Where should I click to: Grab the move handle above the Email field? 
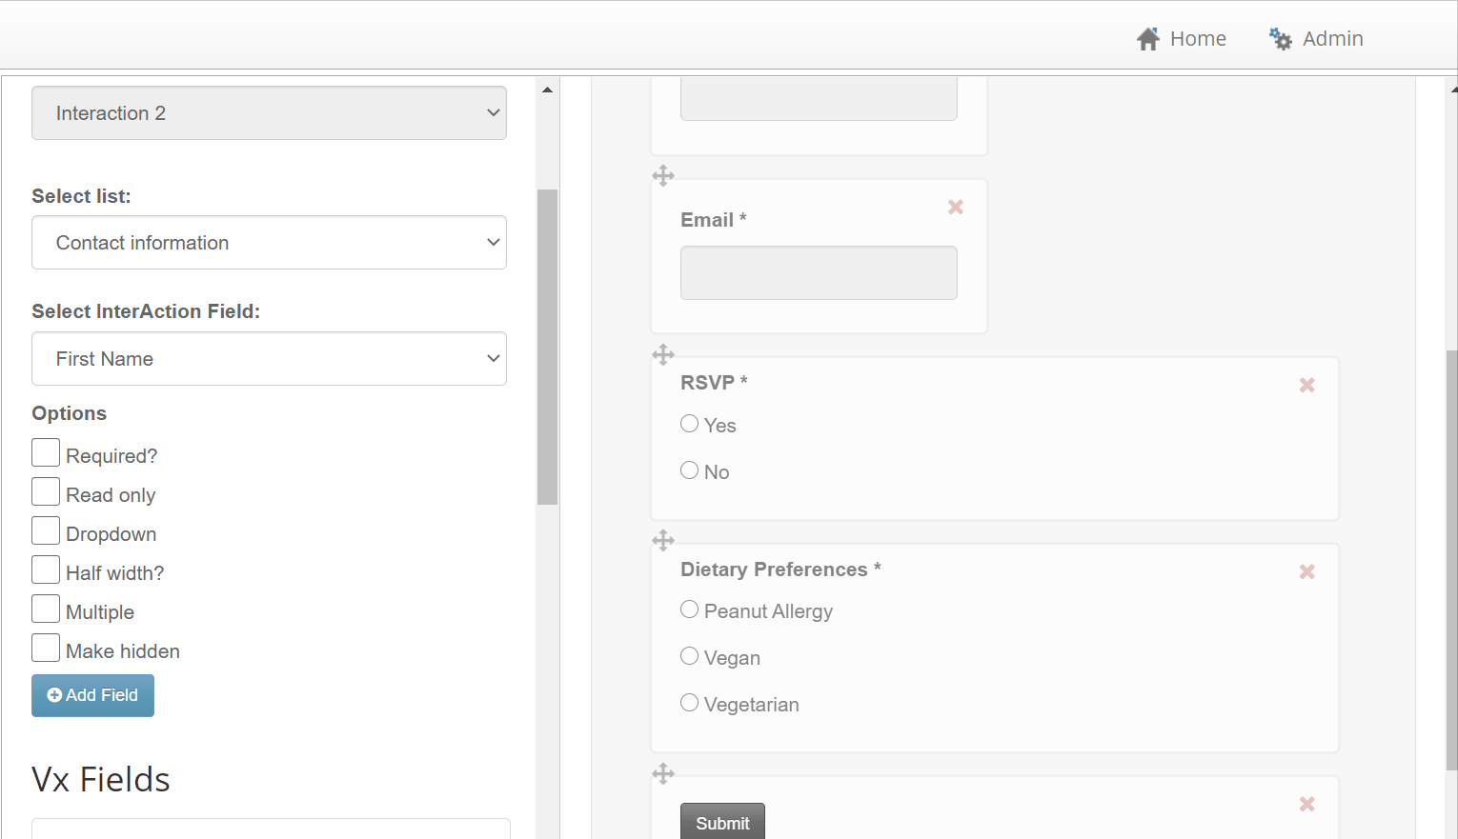point(663,175)
